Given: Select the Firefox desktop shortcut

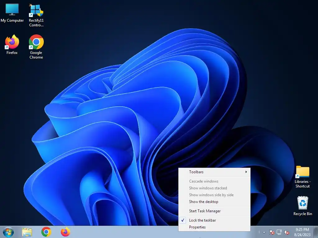Looking at the screenshot, I should click(12, 45).
